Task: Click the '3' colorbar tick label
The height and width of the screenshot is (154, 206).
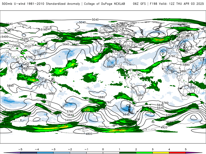Action: [152, 149]
